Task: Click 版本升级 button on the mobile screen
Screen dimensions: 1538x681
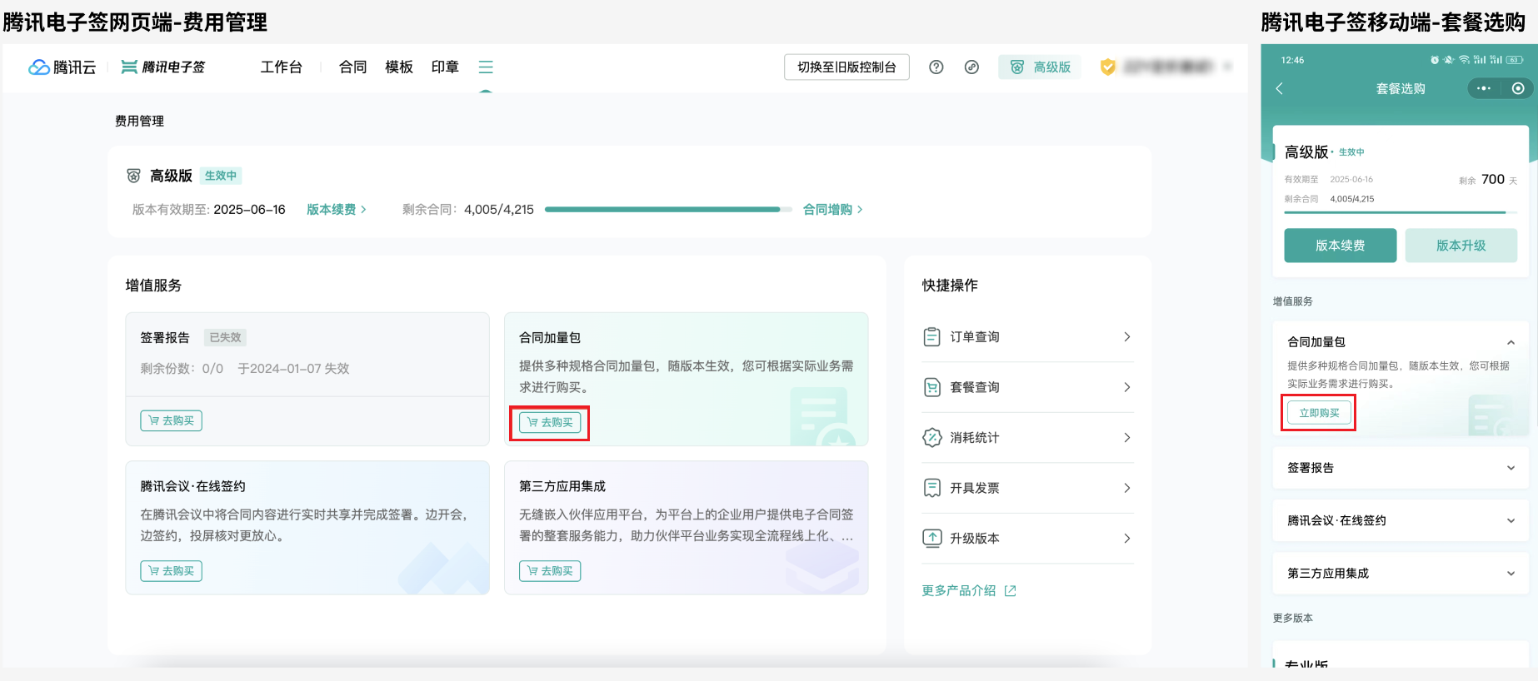Action: (x=1461, y=246)
